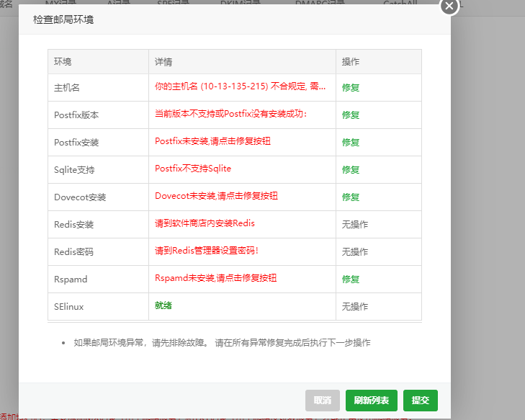Select 无操作 in the Redis密码 row
Image resolution: width=525 pixels, height=420 pixels.
[355, 252]
